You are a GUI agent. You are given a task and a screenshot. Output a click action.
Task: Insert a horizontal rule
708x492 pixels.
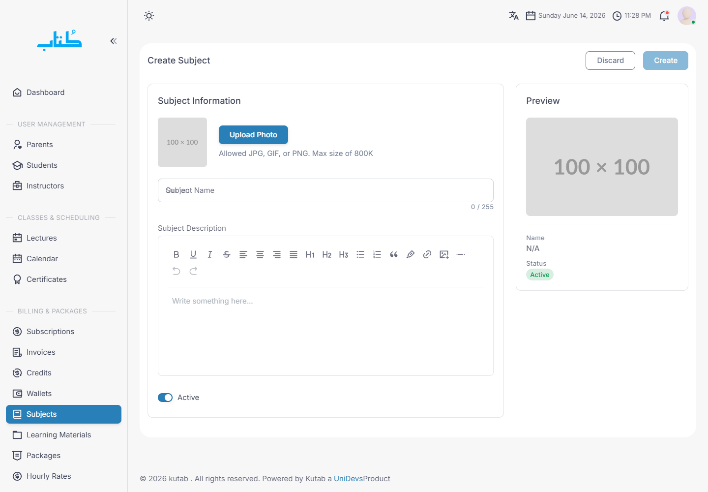click(x=461, y=254)
